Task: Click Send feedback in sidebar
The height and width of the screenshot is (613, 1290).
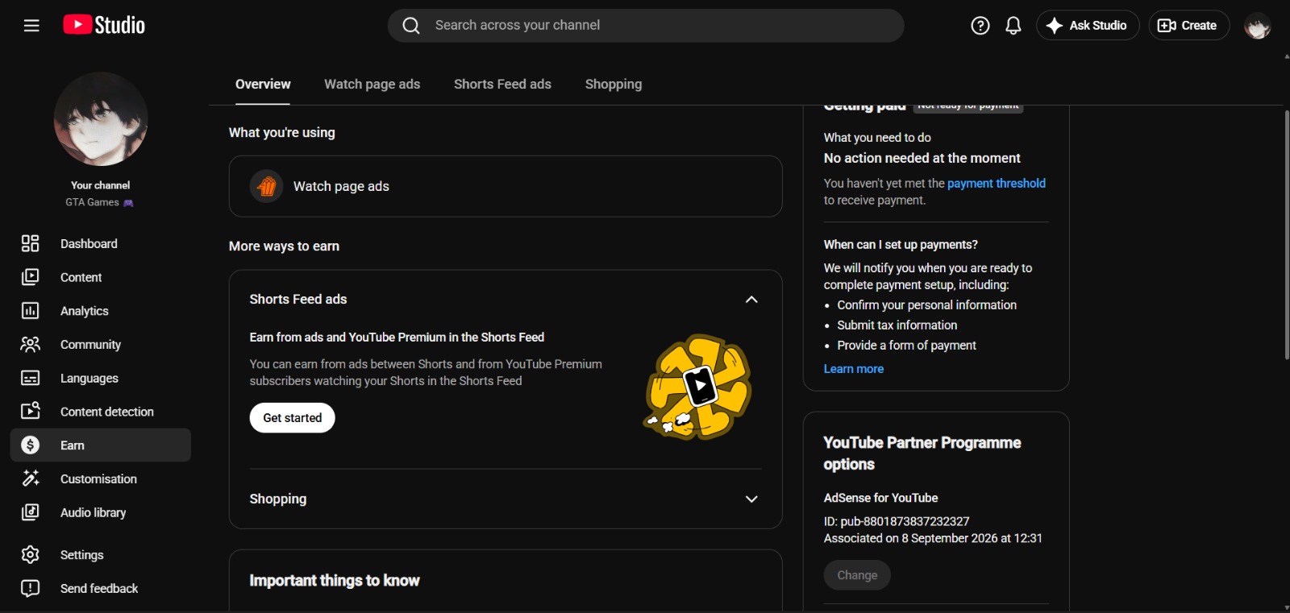Action: click(101, 589)
